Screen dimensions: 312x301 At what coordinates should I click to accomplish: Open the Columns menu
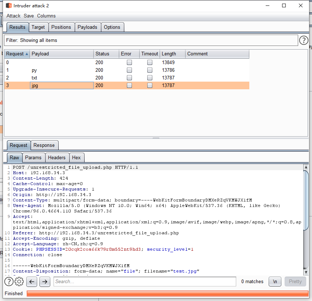pos(46,16)
